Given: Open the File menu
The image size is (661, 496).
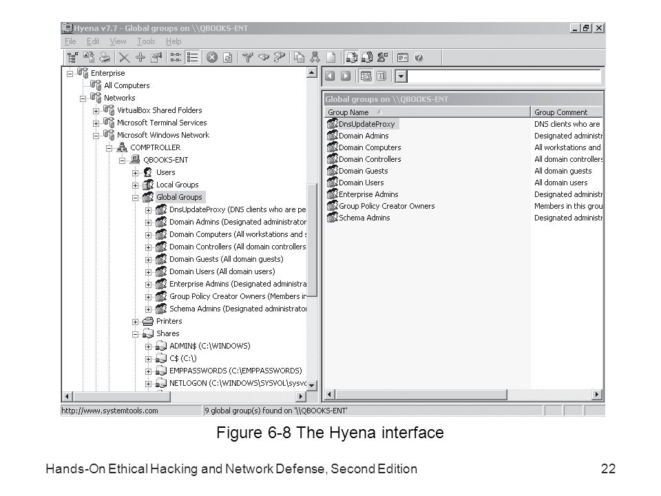Looking at the screenshot, I should [70, 41].
